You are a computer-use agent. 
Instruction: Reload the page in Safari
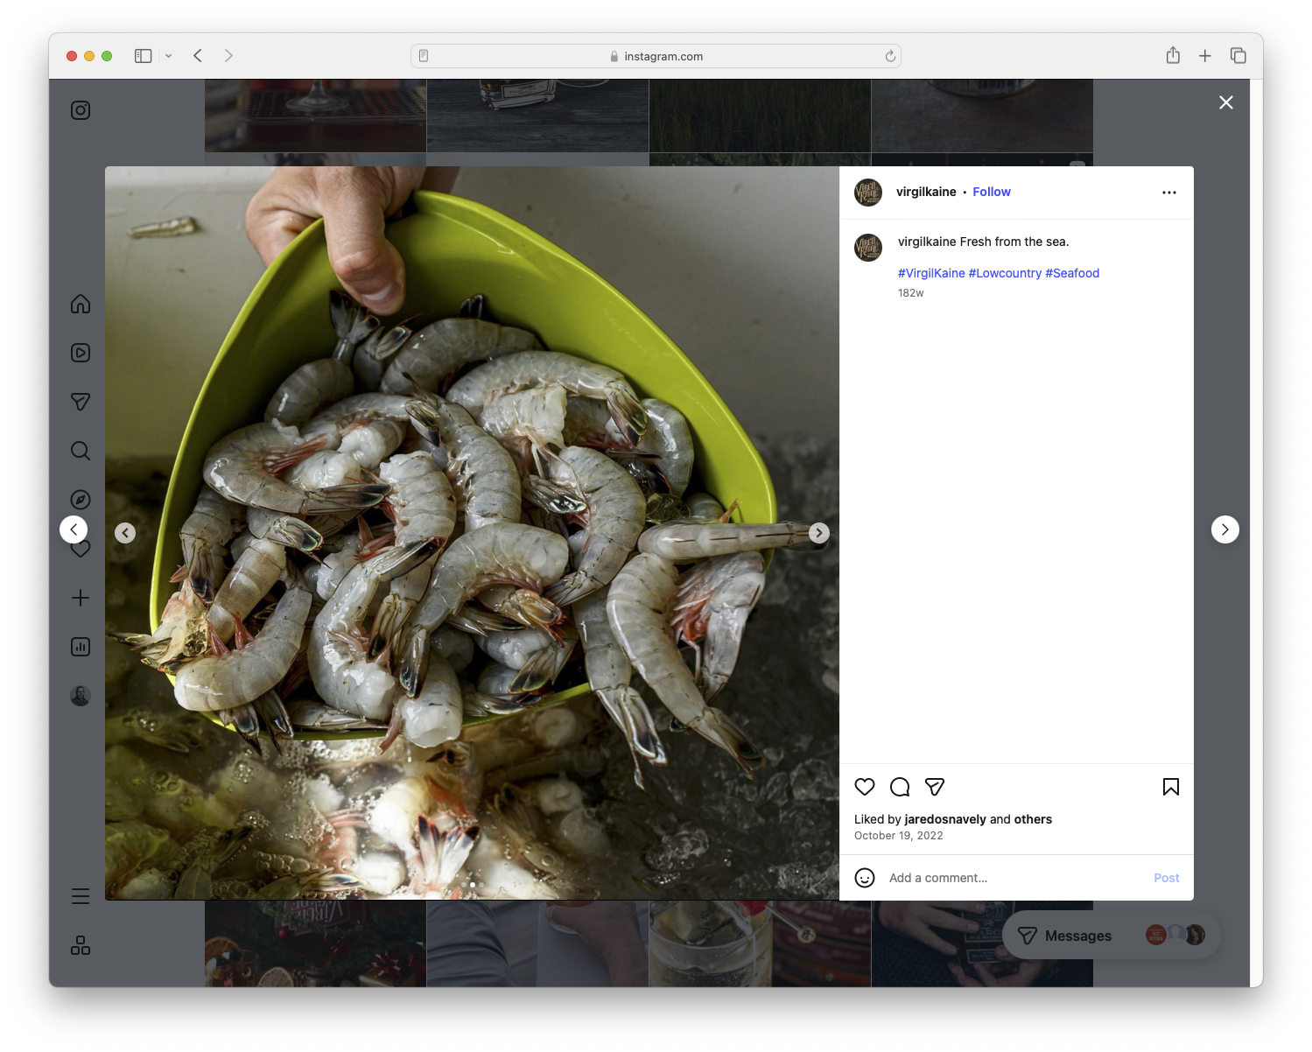point(890,56)
